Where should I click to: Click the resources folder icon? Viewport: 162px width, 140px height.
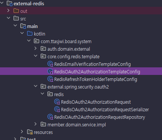pyautogui.click(x=30, y=132)
